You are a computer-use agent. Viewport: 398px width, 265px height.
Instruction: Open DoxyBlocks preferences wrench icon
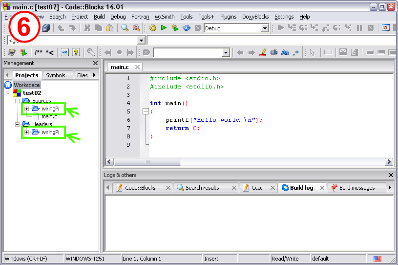(x=91, y=53)
